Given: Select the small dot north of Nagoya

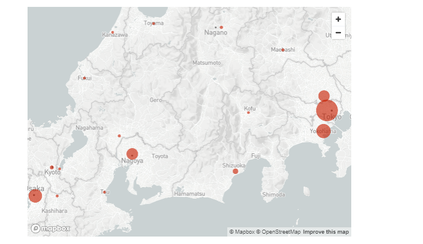Looking at the screenshot, I should 119,136.
